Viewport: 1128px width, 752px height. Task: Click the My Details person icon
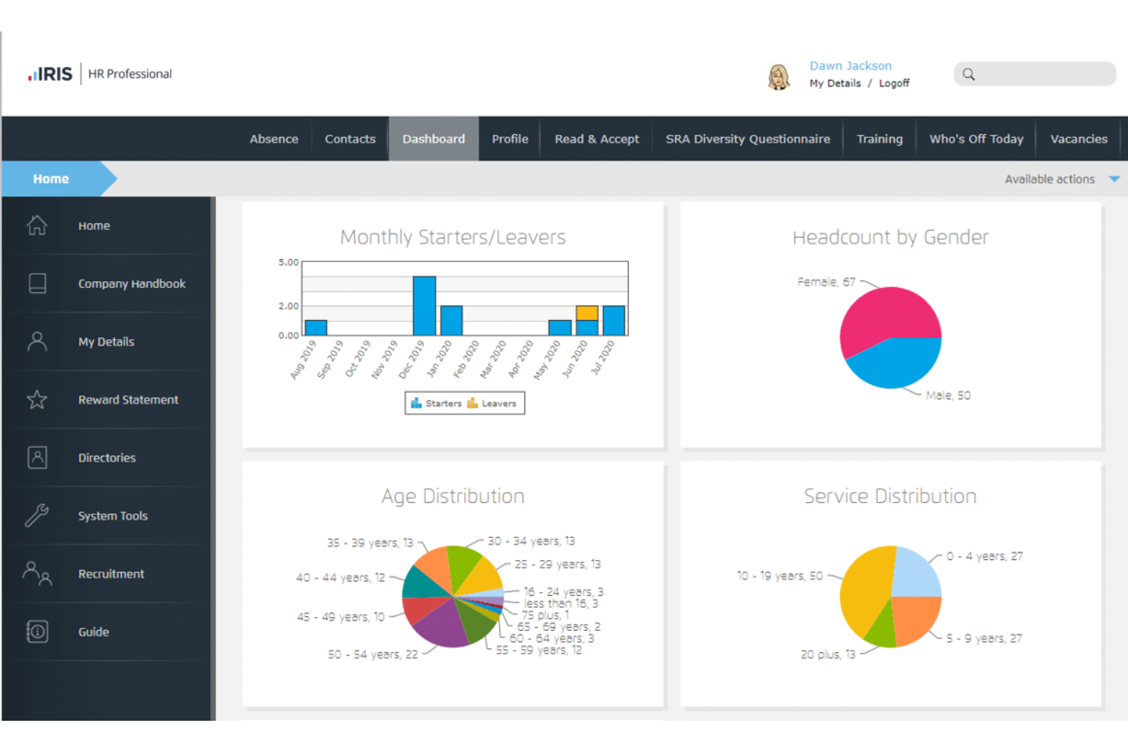(x=37, y=341)
